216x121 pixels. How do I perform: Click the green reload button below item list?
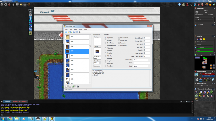coord(73,86)
